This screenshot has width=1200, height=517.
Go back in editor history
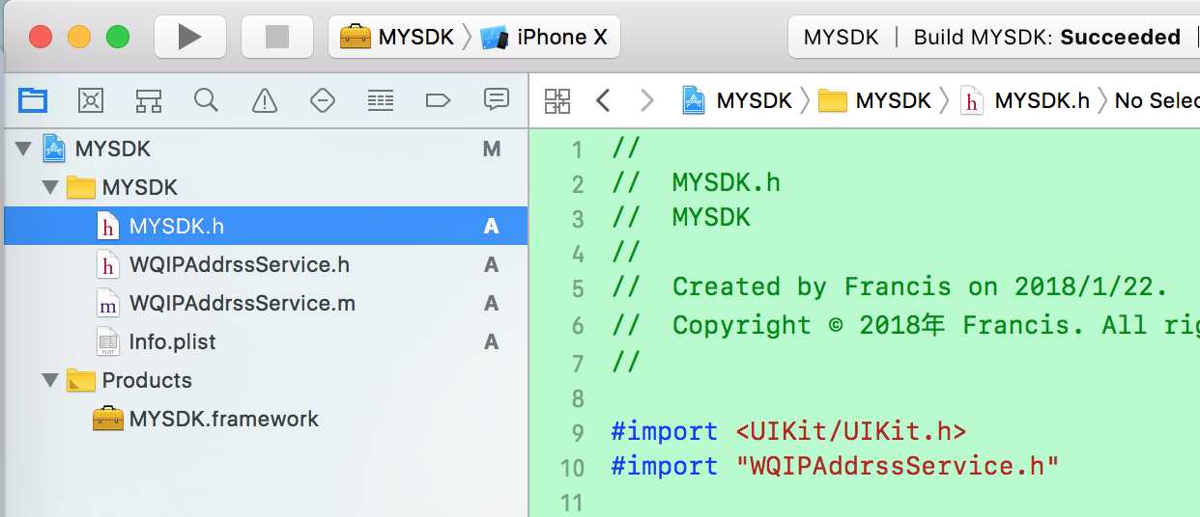pyautogui.click(x=603, y=100)
